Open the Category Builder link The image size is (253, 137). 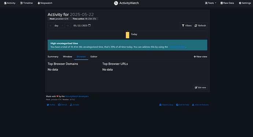[x=177, y=47]
